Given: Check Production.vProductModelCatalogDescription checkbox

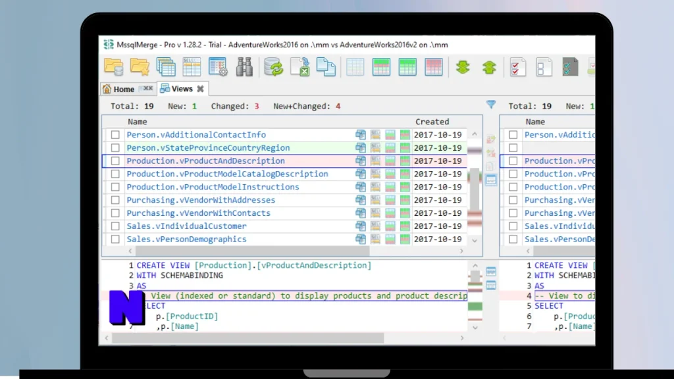Looking at the screenshot, I should tap(115, 174).
